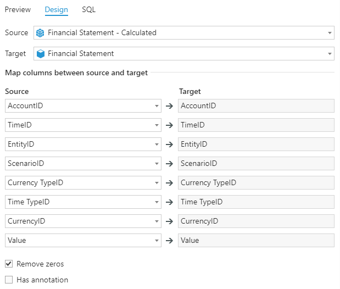
Task: Switch to the Preview tab
Action: 18,10
